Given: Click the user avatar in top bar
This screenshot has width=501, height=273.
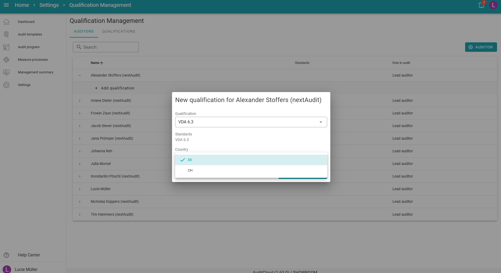Looking at the screenshot, I should pyautogui.click(x=493, y=5).
